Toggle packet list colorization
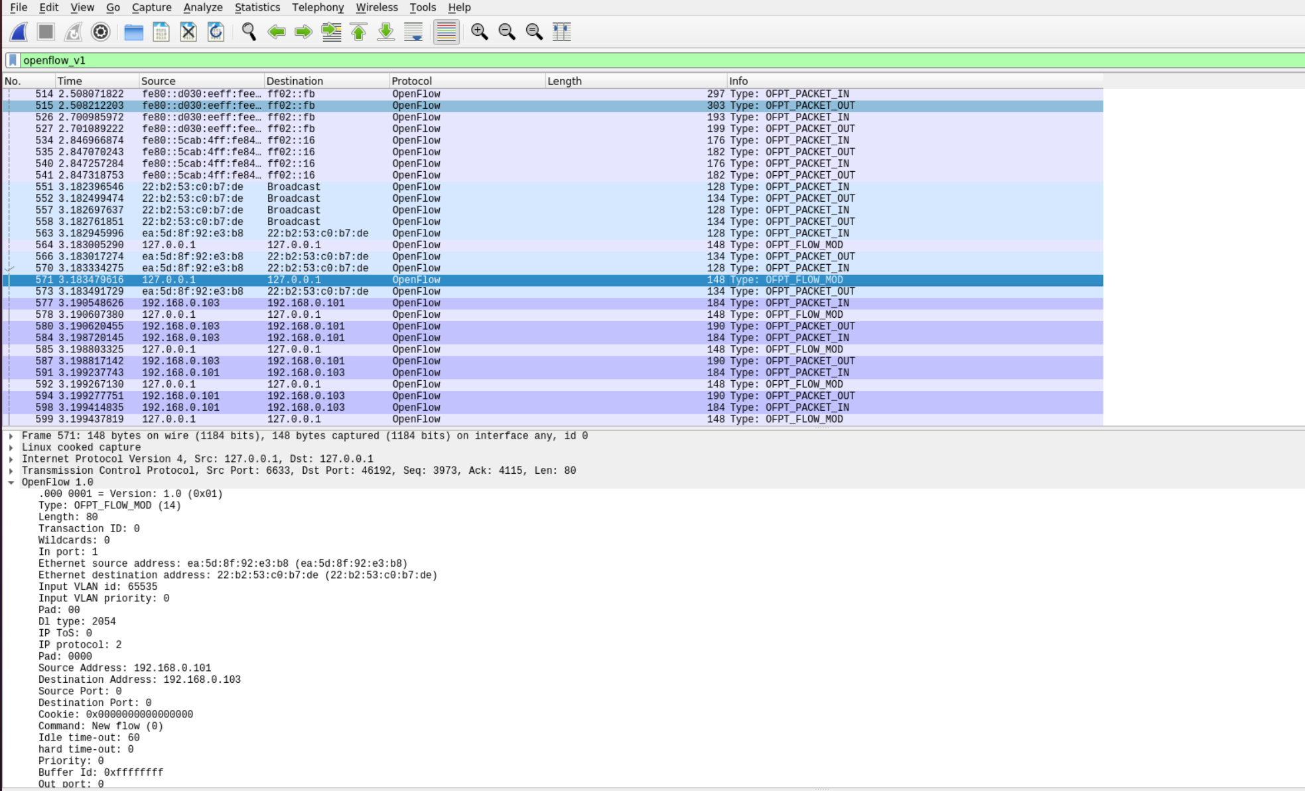 446,32
